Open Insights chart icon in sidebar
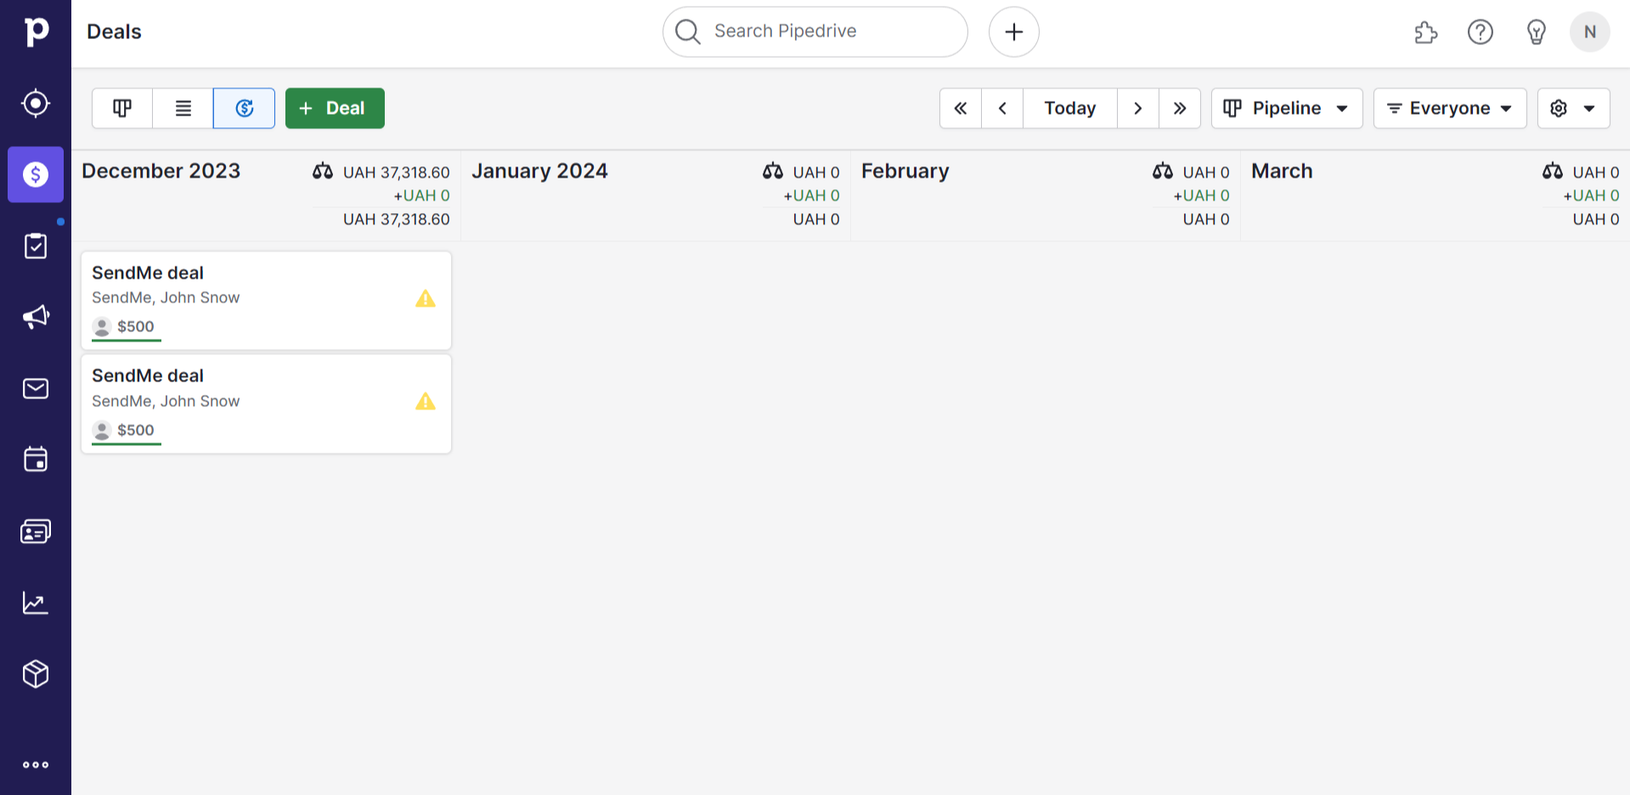 pyautogui.click(x=36, y=603)
